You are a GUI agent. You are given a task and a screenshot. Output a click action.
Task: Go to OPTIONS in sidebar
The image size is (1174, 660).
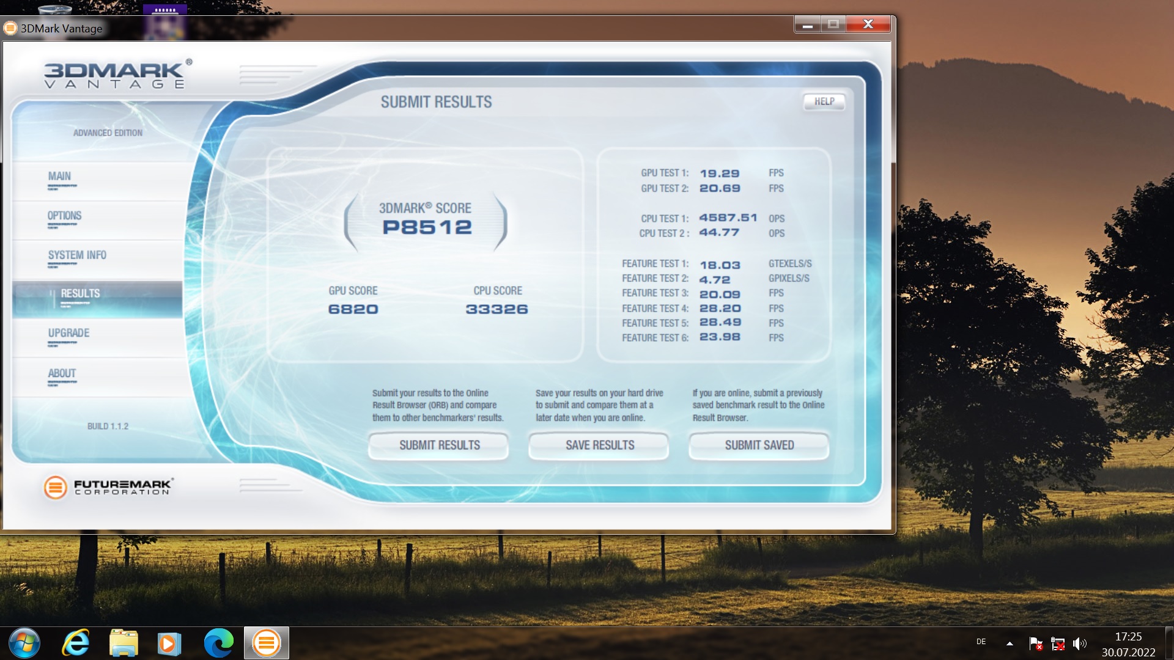pos(64,216)
